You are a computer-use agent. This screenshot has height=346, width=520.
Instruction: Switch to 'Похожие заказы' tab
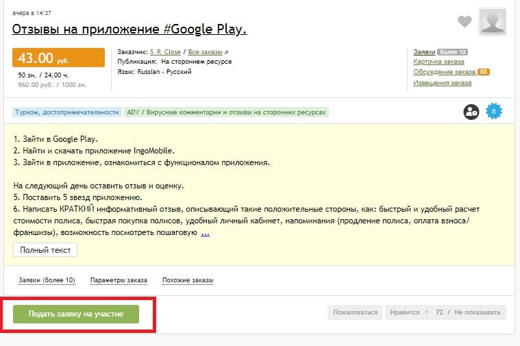(187, 280)
